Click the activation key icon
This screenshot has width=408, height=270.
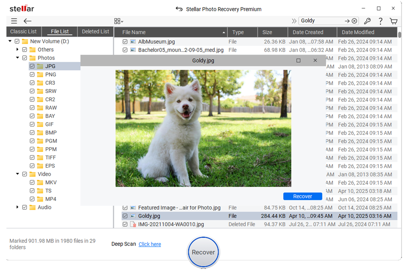coord(367,21)
